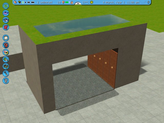Image resolution: width=164 pixels, height=123 pixels.
Task: Click the £ unlimited money display
Action: click(45, 2)
